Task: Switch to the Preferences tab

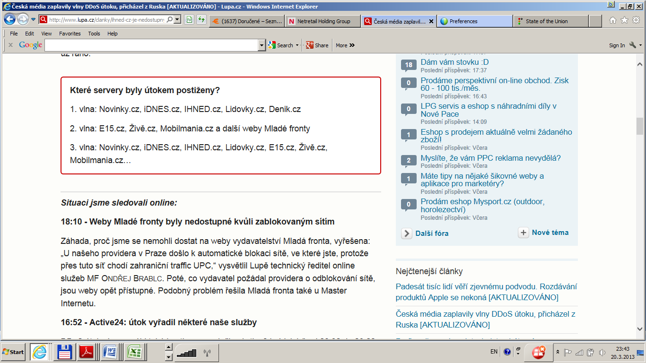Action: pyautogui.click(x=475, y=21)
